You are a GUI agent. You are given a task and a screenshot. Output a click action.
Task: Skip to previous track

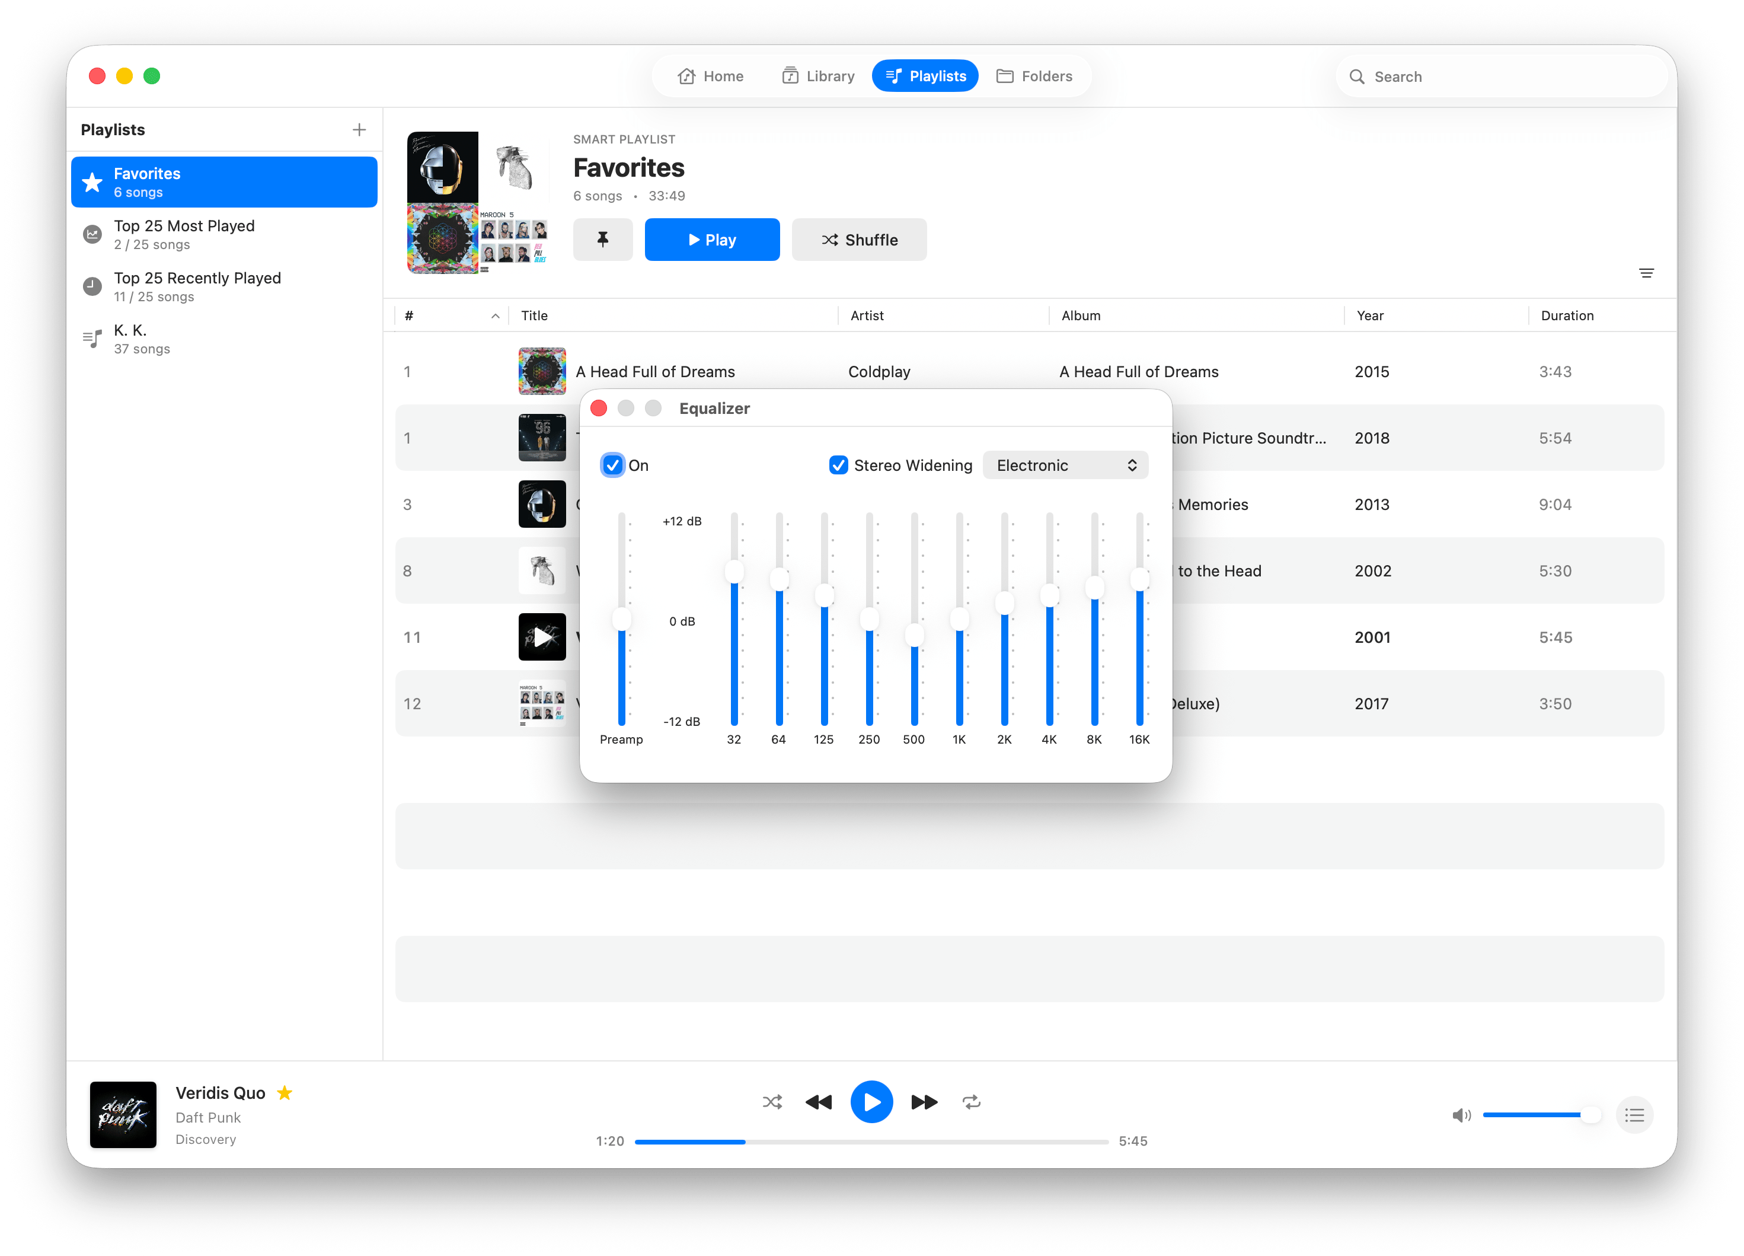818,1102
